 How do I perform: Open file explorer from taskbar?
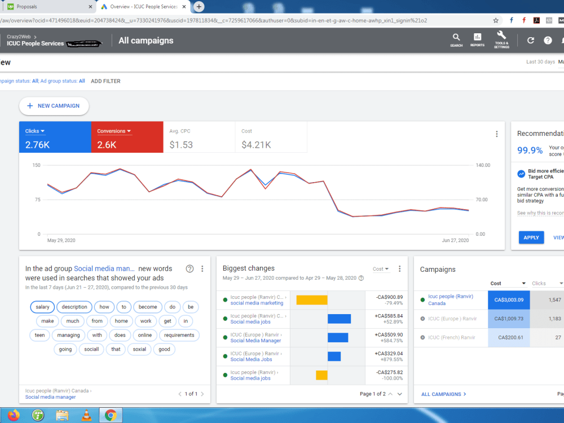point(62,415)
